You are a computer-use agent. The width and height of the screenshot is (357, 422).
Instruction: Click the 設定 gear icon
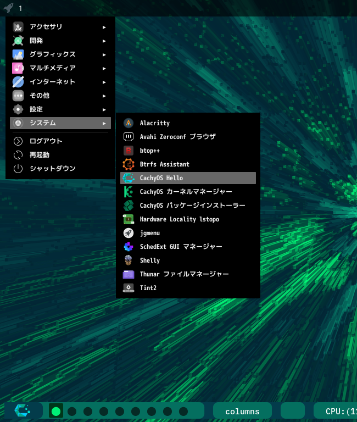click(x=18, y=109)
